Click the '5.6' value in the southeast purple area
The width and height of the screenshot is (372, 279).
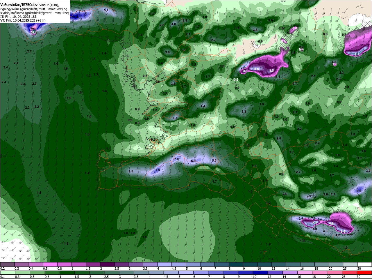[343, 232]
